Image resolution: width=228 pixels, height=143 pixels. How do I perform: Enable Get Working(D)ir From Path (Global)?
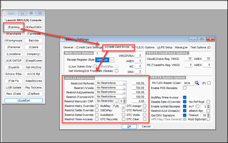pyautogui.click(x=116, y=71)
